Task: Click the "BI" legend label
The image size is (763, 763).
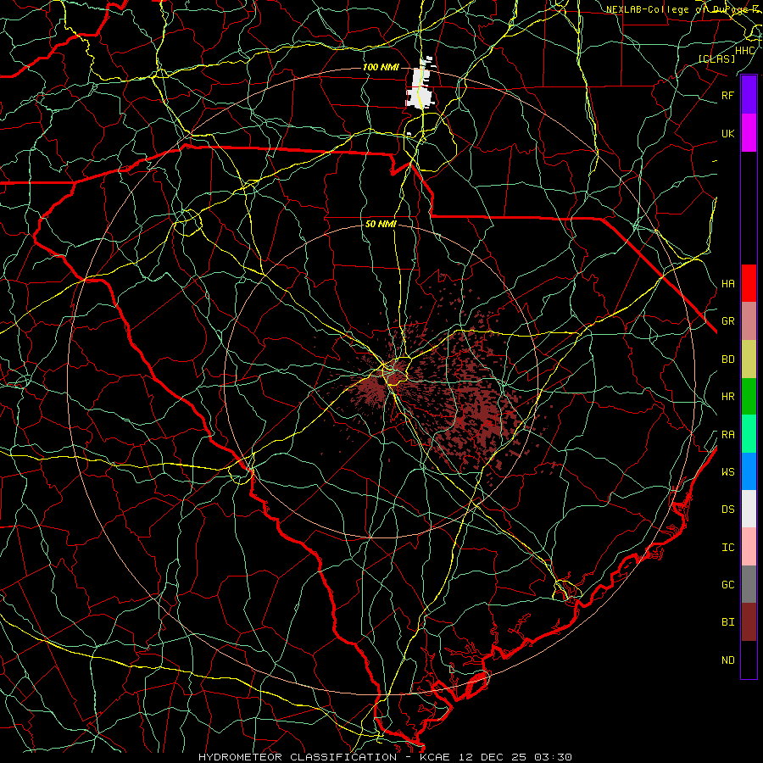Action: tap(727, 622)
